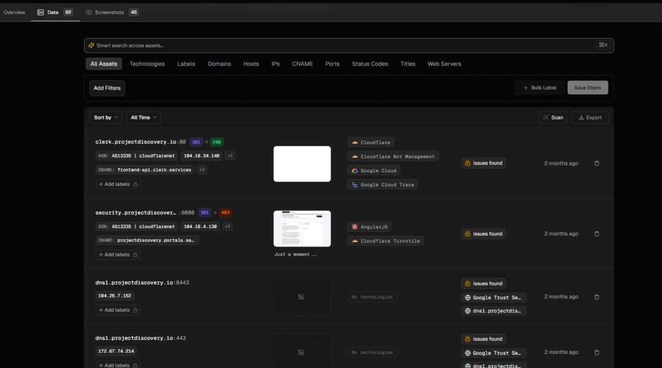Click the Cloudflare Bot Management tag

393,156
